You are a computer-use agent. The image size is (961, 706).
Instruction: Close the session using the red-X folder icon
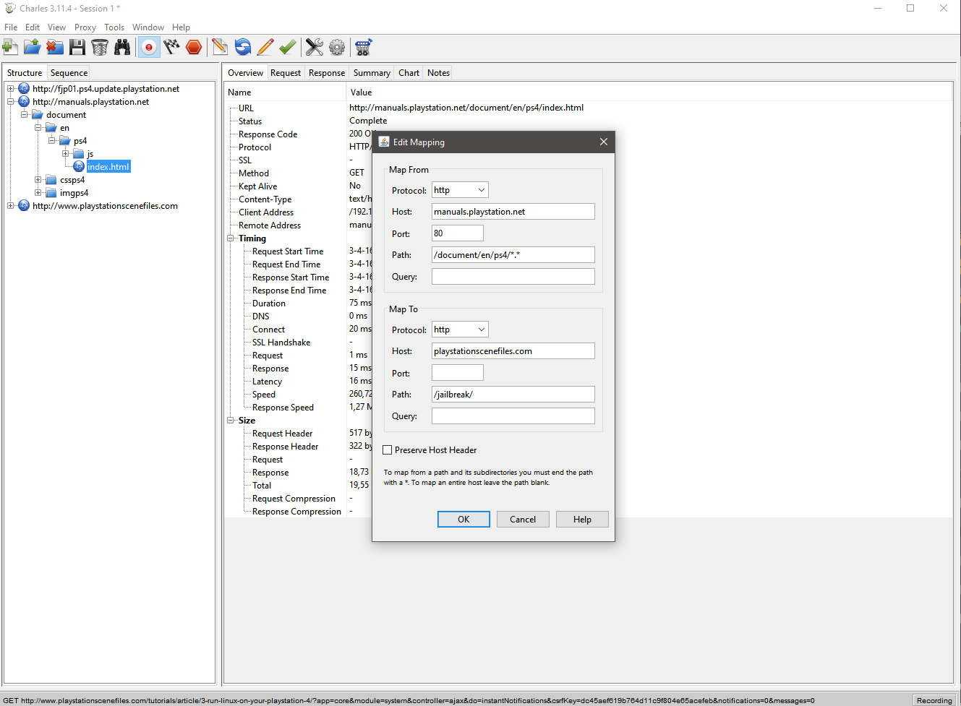click(55, 48)
